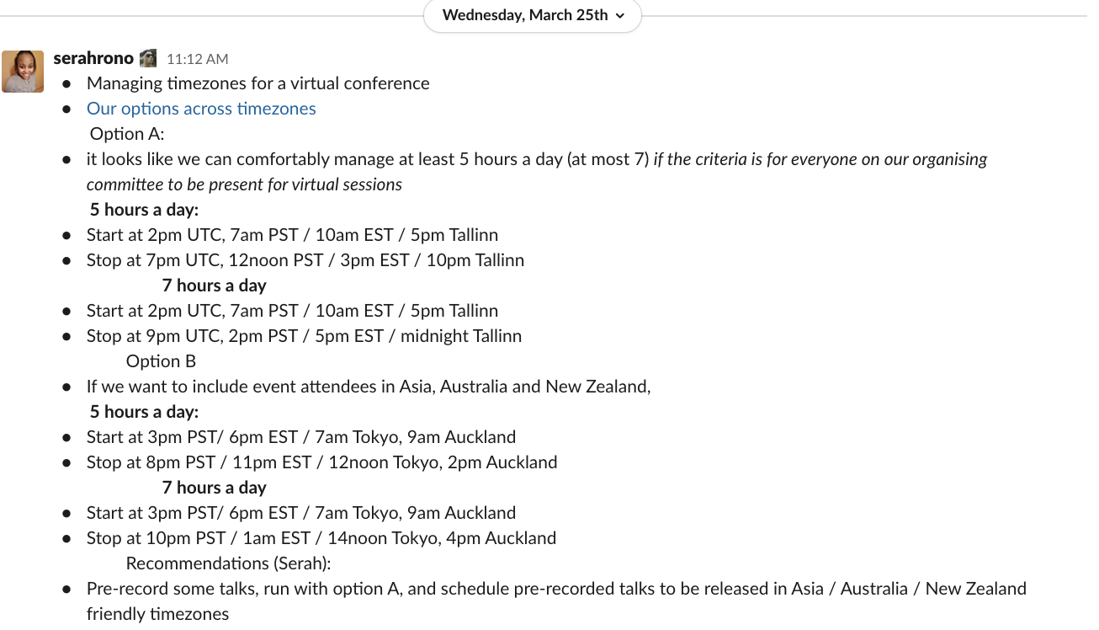Click the word "midnight Tallinn" in the message

(x=460, y=336)
